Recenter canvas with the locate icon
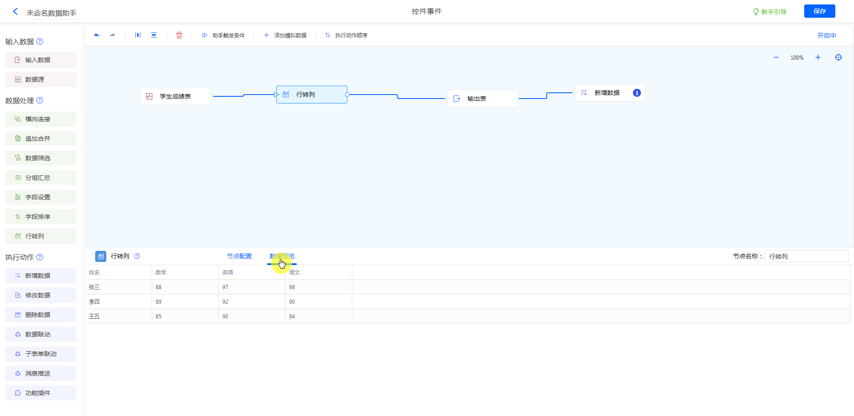 [838, 57]
